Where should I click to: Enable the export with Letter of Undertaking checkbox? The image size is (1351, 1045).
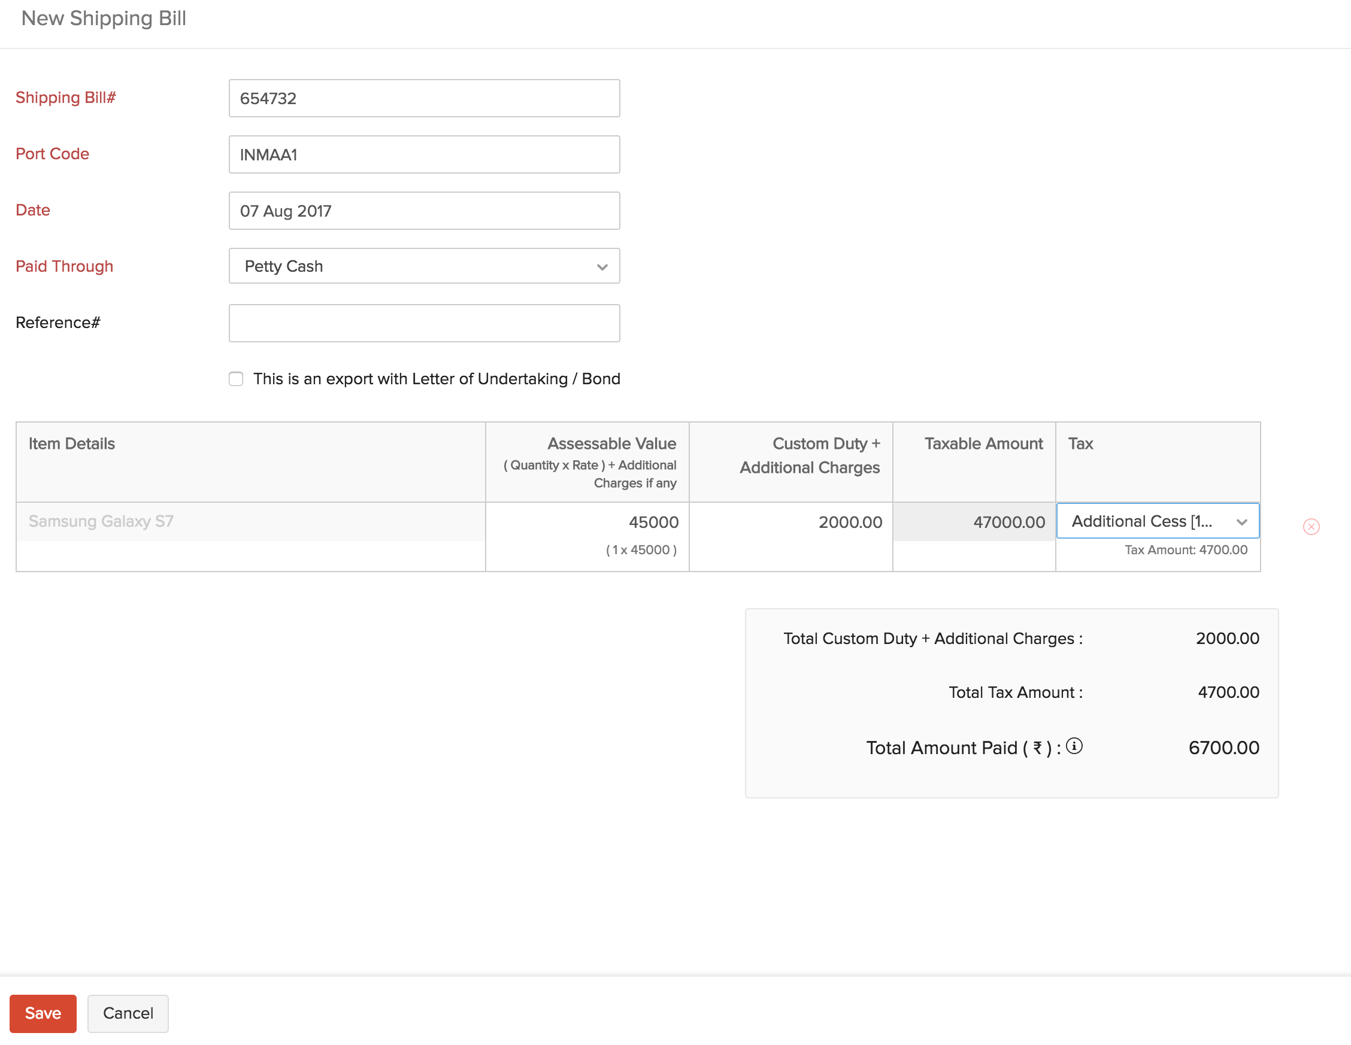coord(236,378)
